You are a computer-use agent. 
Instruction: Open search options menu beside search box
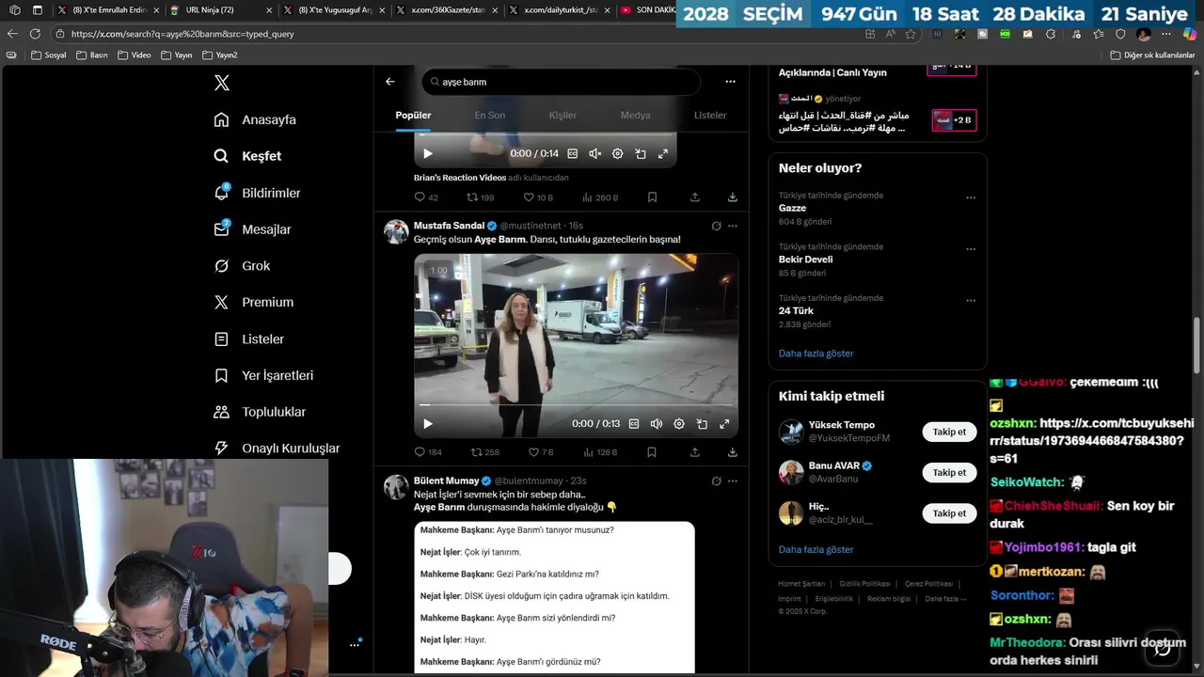pyautogui.click(x=730, y=82)
